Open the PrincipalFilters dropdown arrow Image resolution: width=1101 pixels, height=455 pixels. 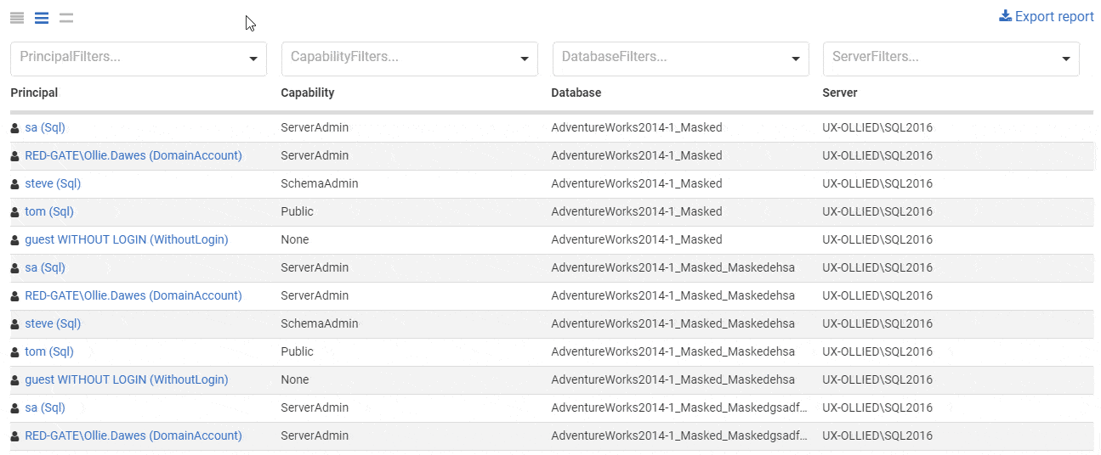pos(253,59)
